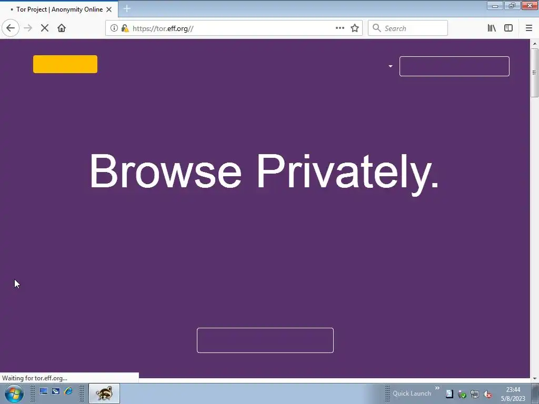Toggle the sidebar view icon
This screenshot has height=404, width=539.
point(508,28)
